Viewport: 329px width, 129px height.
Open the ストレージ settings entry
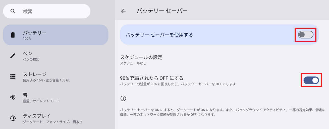[56, 77]
